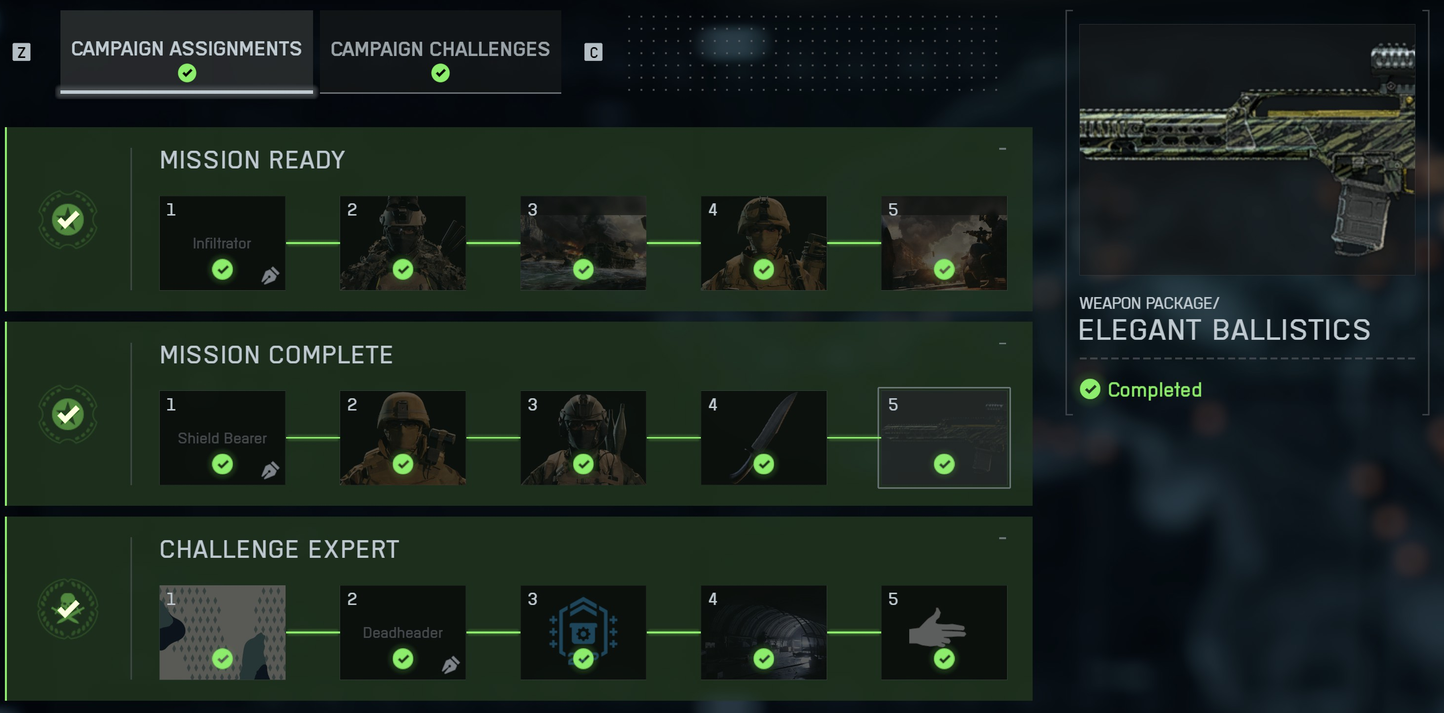Click the Elegant Ballistics weapon preview image
Image resolution: width=1444 pixels, height=713 pixels.
point(1247,150)
